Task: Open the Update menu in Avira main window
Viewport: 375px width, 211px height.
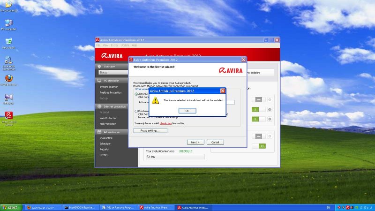Action: (125, 45)
